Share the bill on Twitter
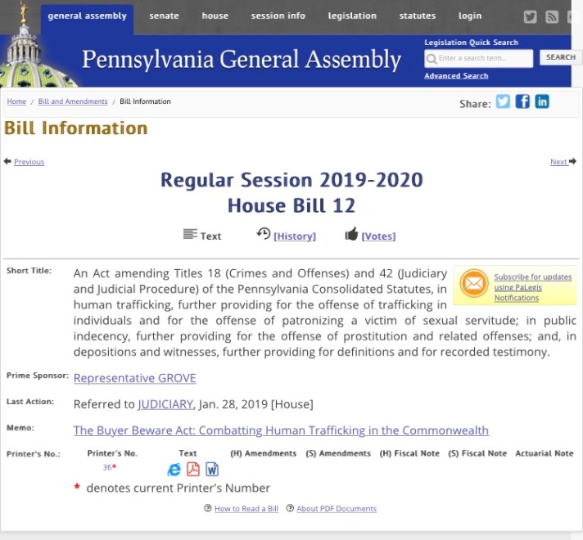This screenshot has width=583, height=540. (503, 102)
